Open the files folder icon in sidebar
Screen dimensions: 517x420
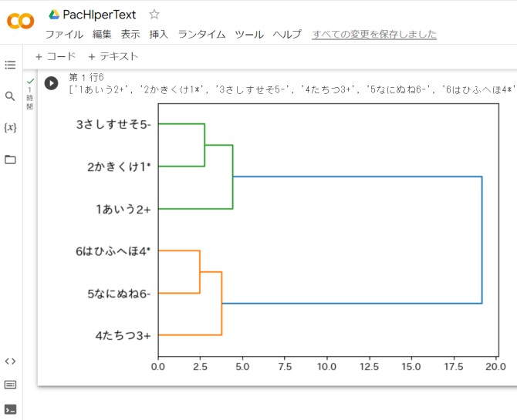click(x=10, y=160)
